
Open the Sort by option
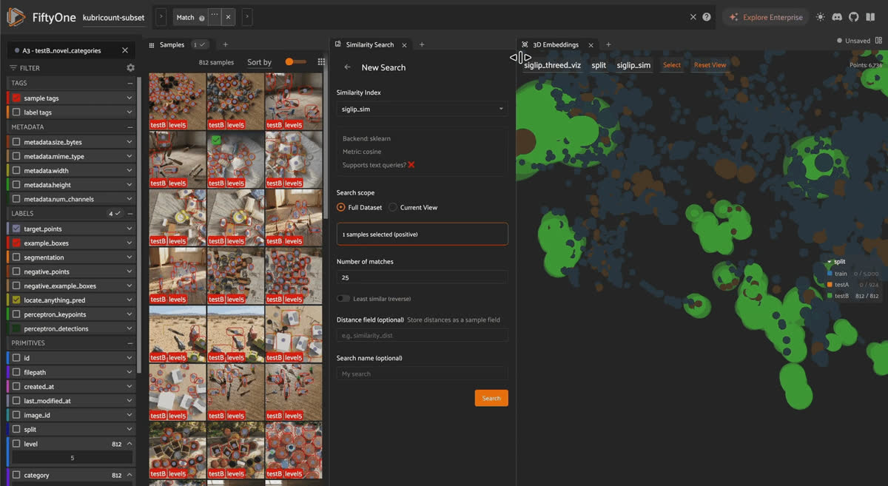pos(259,62)
